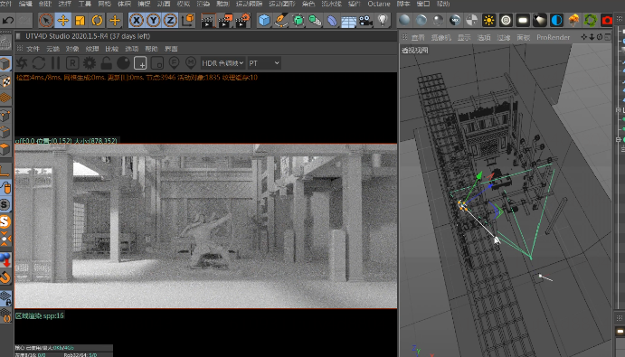The height and width of the screenshot is (357, 625).
Task: Open the recently used tools plus icon
Action: [115, 20]
